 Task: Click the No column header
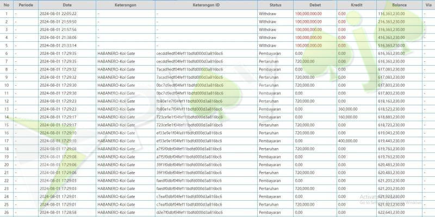[7, 4]
